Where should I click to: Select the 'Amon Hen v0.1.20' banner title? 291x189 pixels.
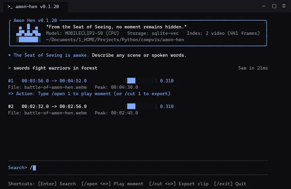(35, 20)
